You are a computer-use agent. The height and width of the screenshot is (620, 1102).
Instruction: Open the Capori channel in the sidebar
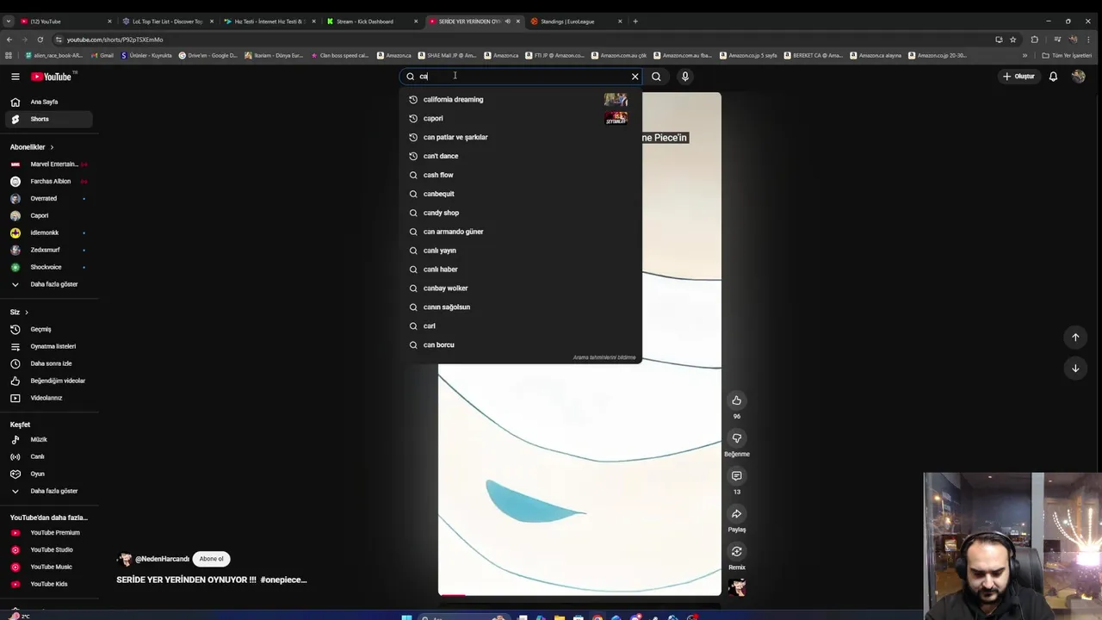(49, 216)
